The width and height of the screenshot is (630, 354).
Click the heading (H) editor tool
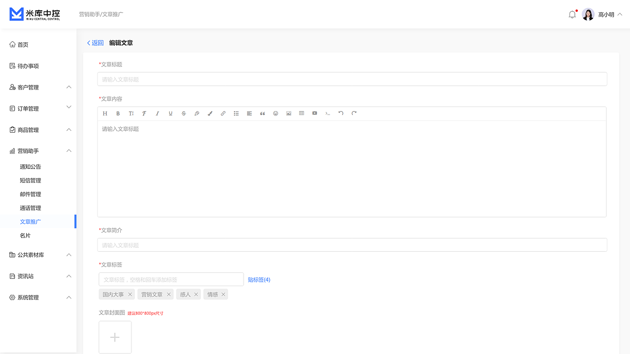coord(105,114)
